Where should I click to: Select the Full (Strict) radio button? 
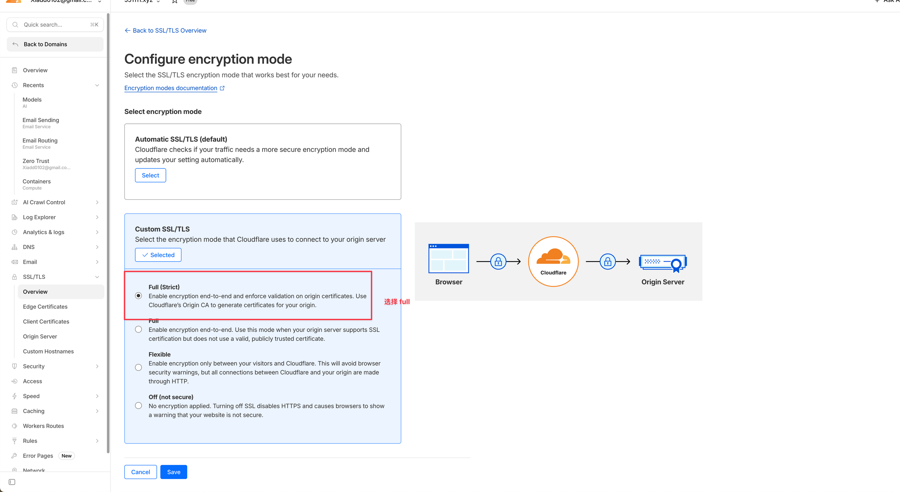[x=139, y=296]
